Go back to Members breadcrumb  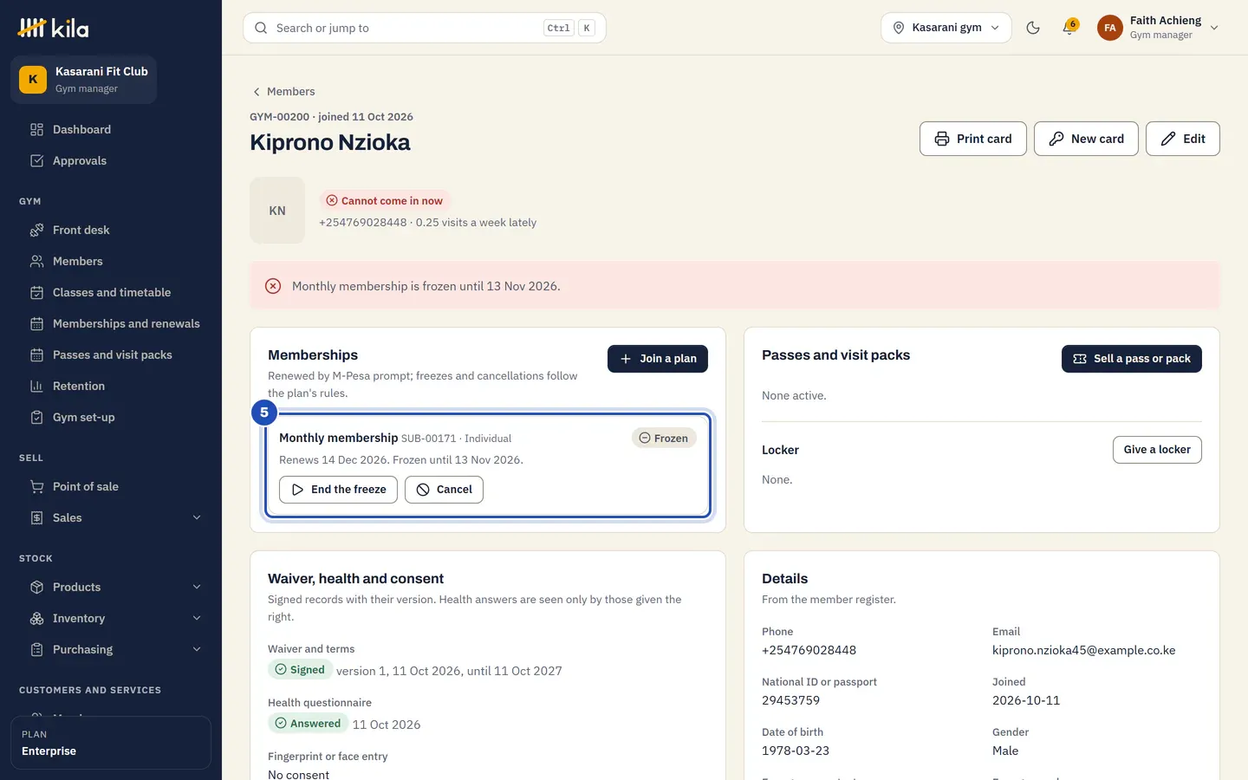(x=283, y=92)
